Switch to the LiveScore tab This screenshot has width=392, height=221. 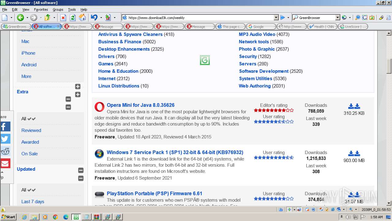click(x=352, y=26)
